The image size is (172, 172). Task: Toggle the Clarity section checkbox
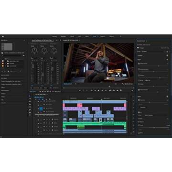[x=167, y=97]
